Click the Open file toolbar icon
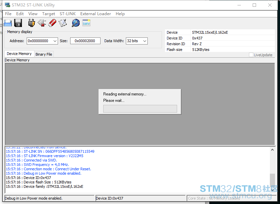Image resolution: width=280 pixels, height=204 pixels. pyautogui.click(x=8, y=23)
